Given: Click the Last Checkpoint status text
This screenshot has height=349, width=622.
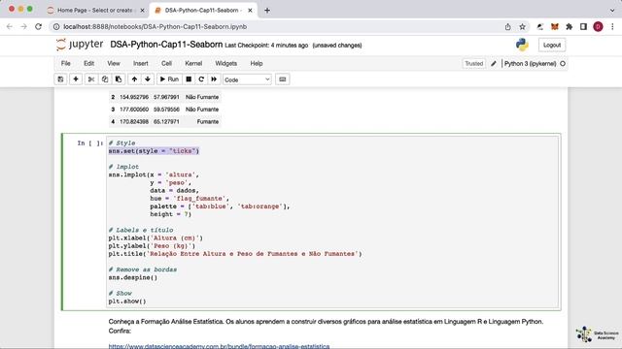Looking at the screenshot, I should coord(266,46).
